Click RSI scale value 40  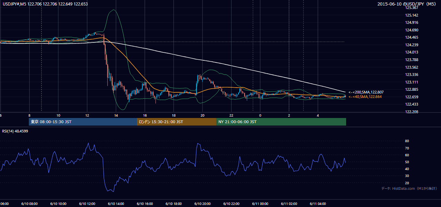point(407,169)
